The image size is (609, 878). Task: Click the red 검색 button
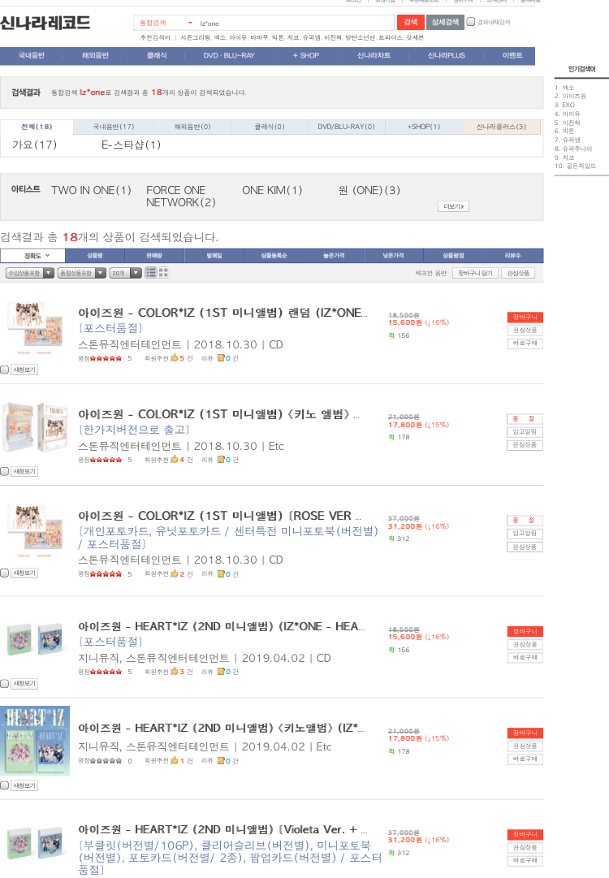click(410, 22)
